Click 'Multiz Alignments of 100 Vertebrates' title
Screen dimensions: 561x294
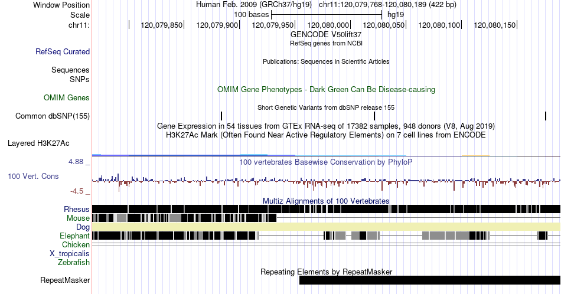326,201
